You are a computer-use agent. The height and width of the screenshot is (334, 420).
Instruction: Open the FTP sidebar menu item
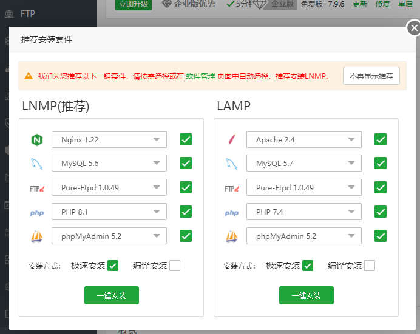(x=27, y=13)
